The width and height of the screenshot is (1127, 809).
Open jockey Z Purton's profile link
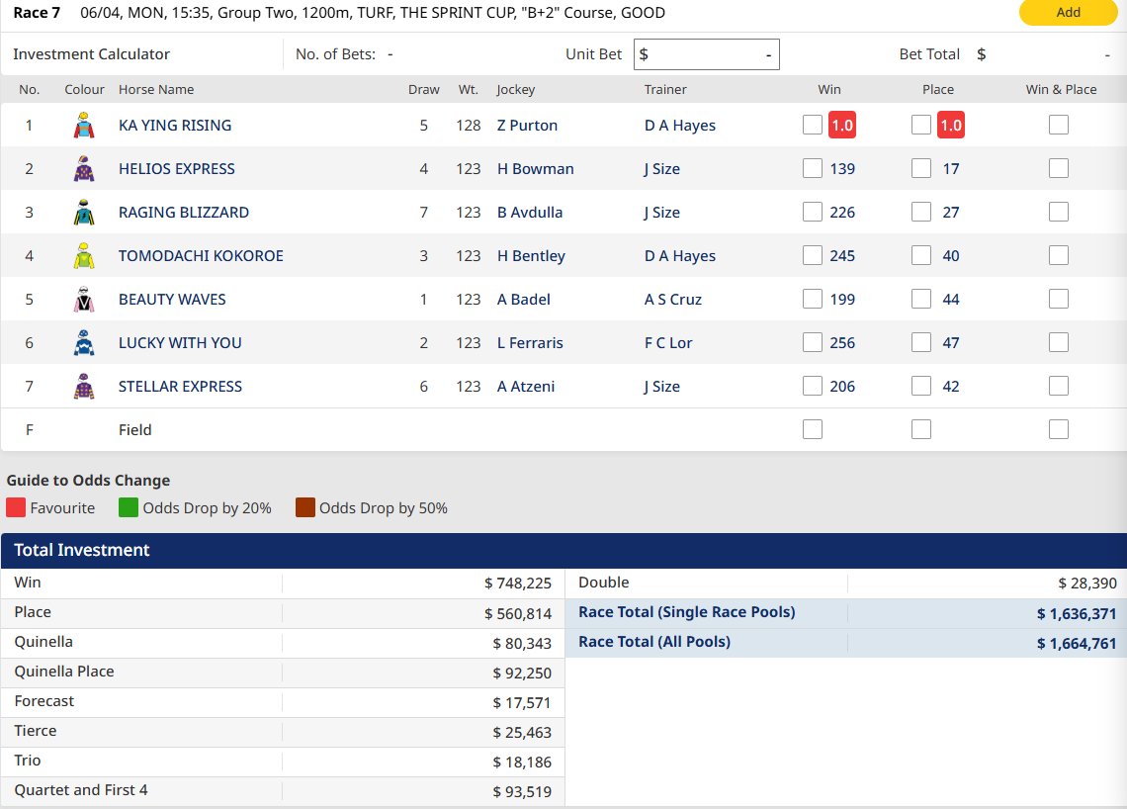click(x=527, y=126)
